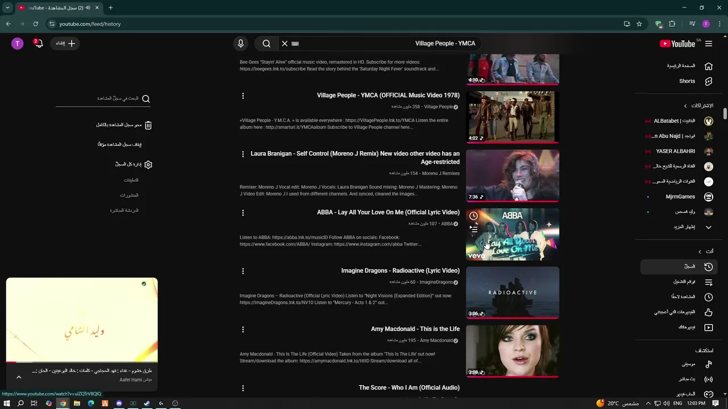
Task: Open Abu Najd subscription channel
Action: coord(680,136)
